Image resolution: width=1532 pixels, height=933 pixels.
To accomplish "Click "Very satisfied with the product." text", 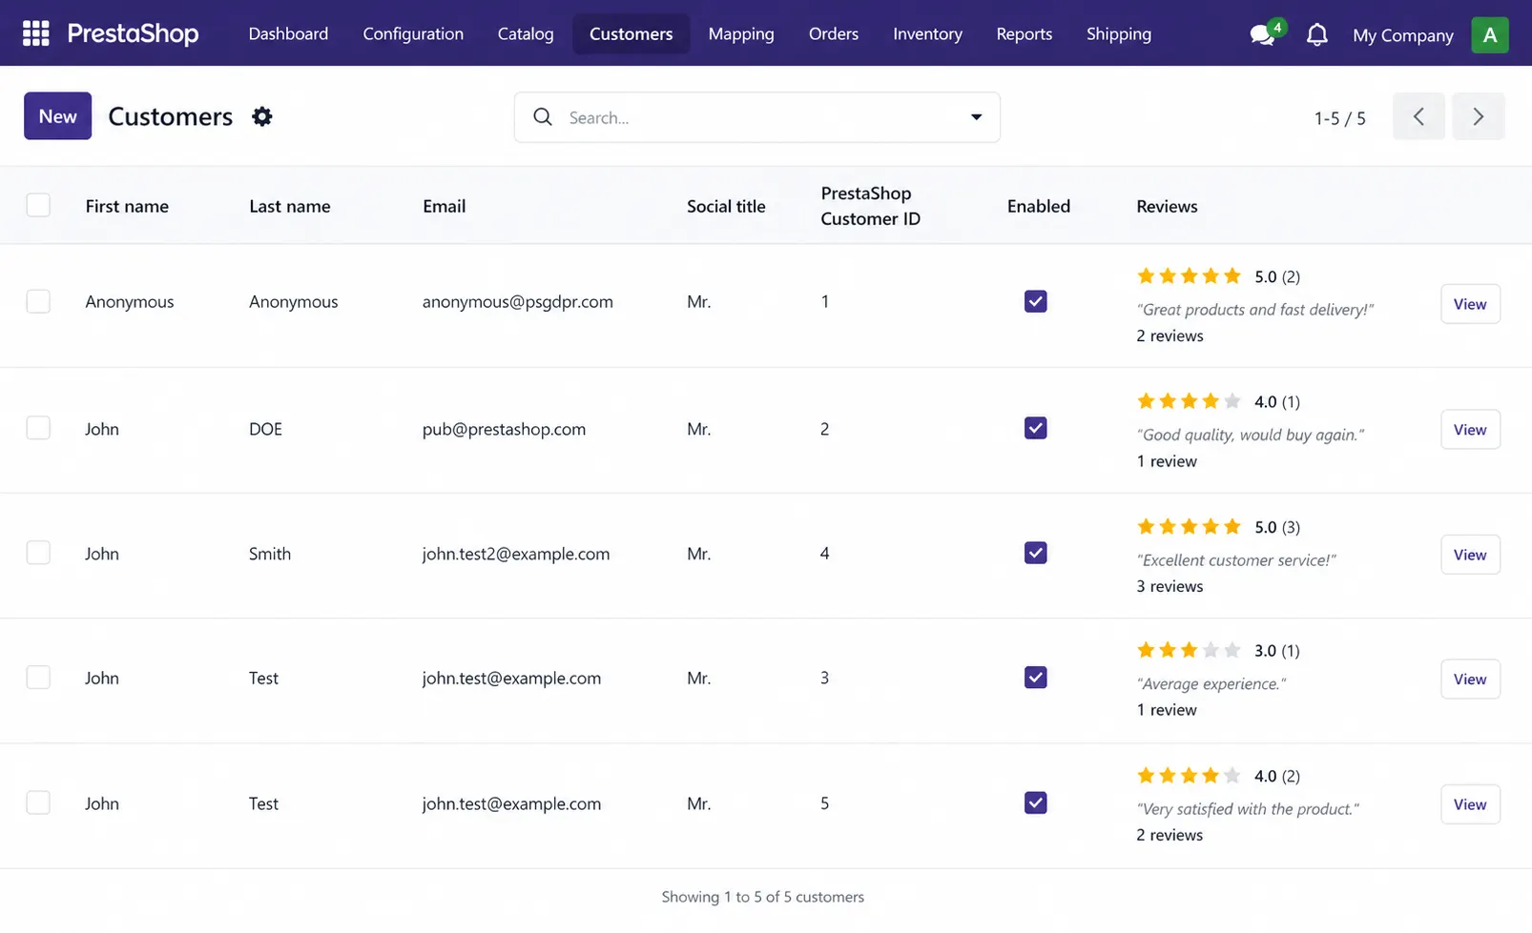I will pyautogui.click(x=1248, y=809).
